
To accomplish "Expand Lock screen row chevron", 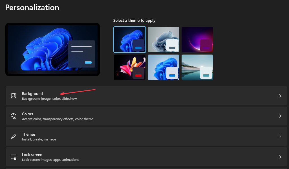I will click(280, 157).
